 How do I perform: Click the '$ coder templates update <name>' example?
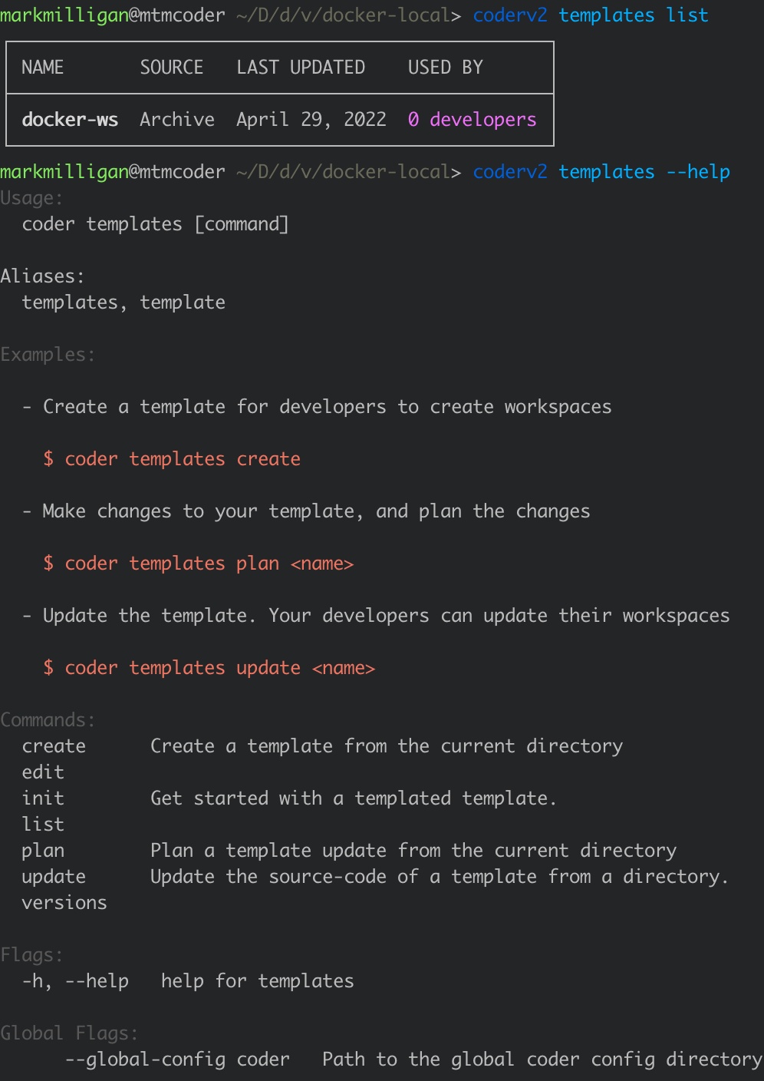[209, 668]
